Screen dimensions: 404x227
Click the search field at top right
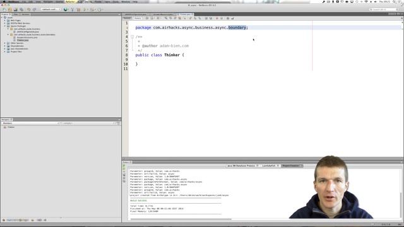[x=384, y=9]
